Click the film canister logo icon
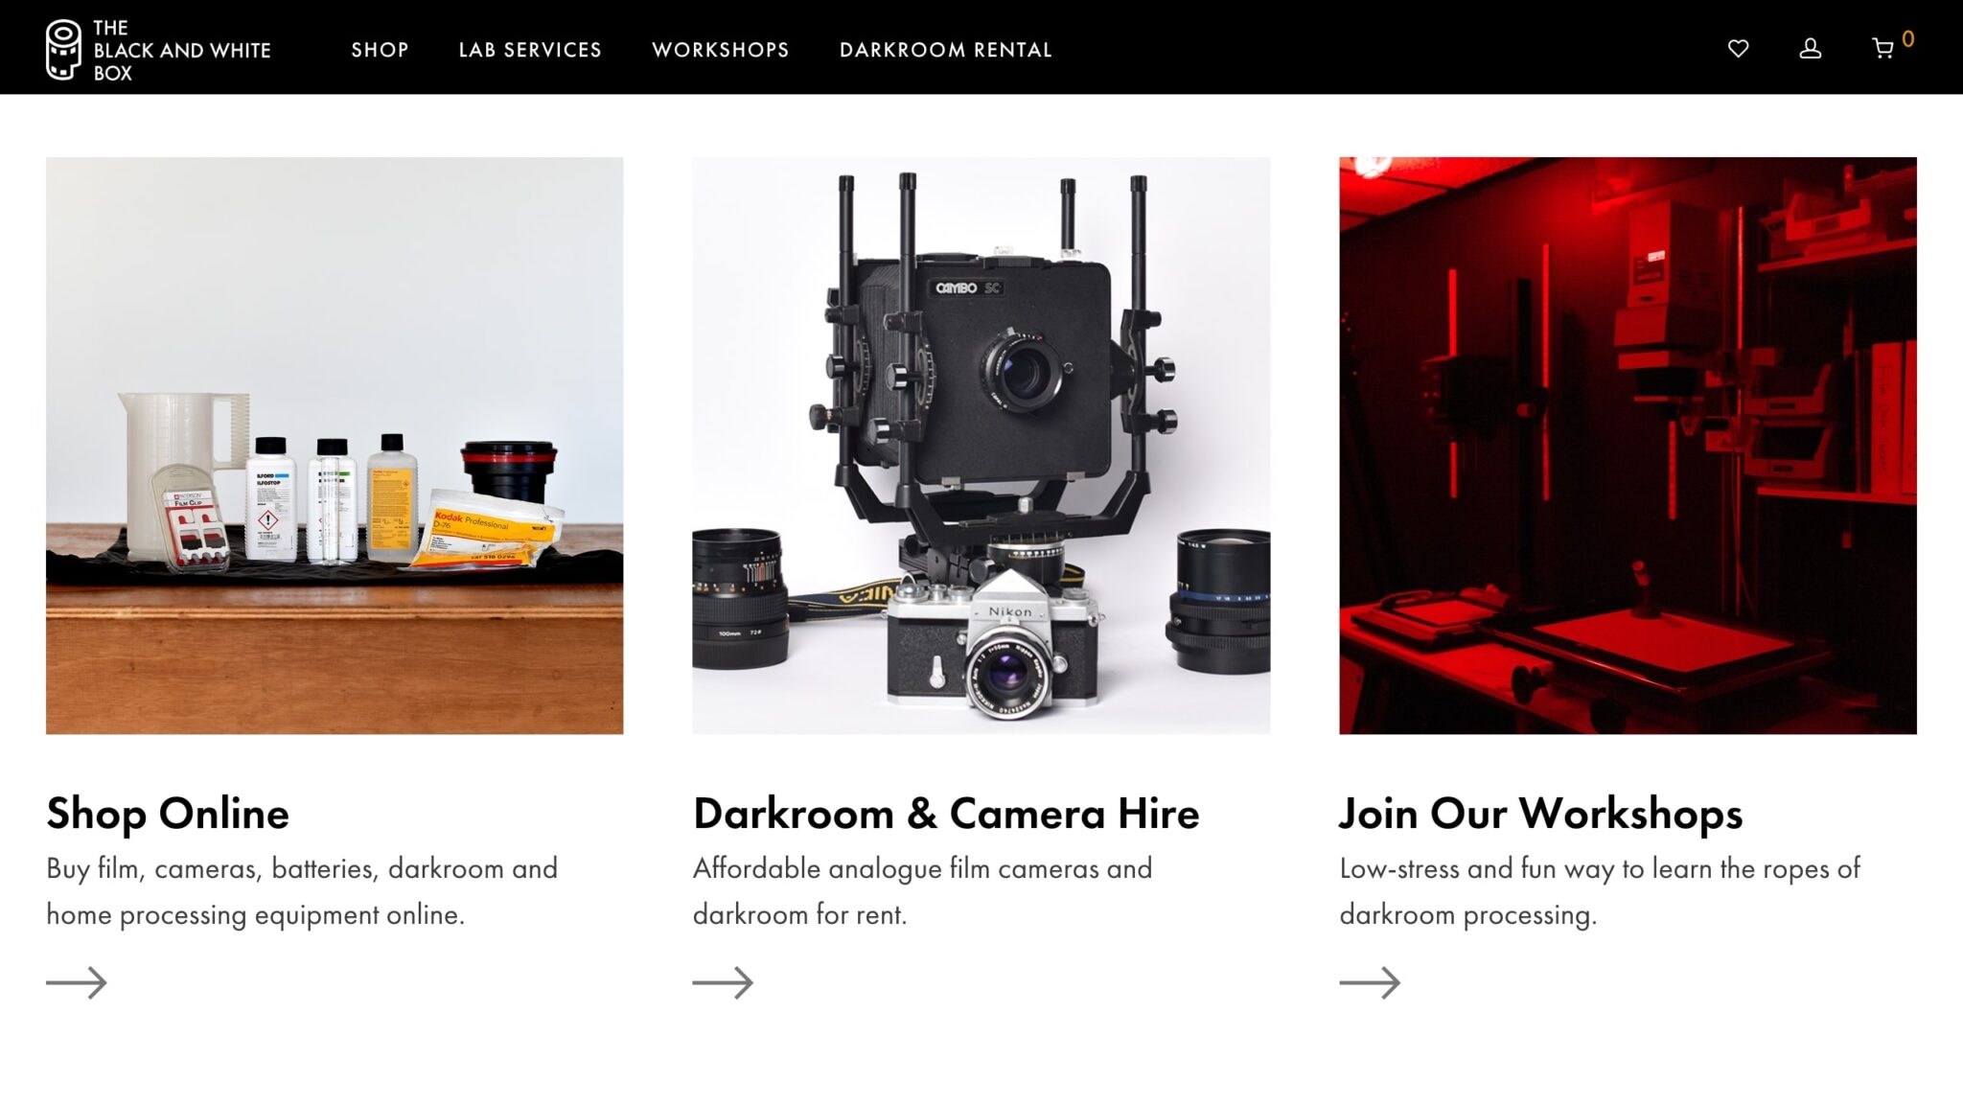 pyautogui.click(x=63, y=49)
